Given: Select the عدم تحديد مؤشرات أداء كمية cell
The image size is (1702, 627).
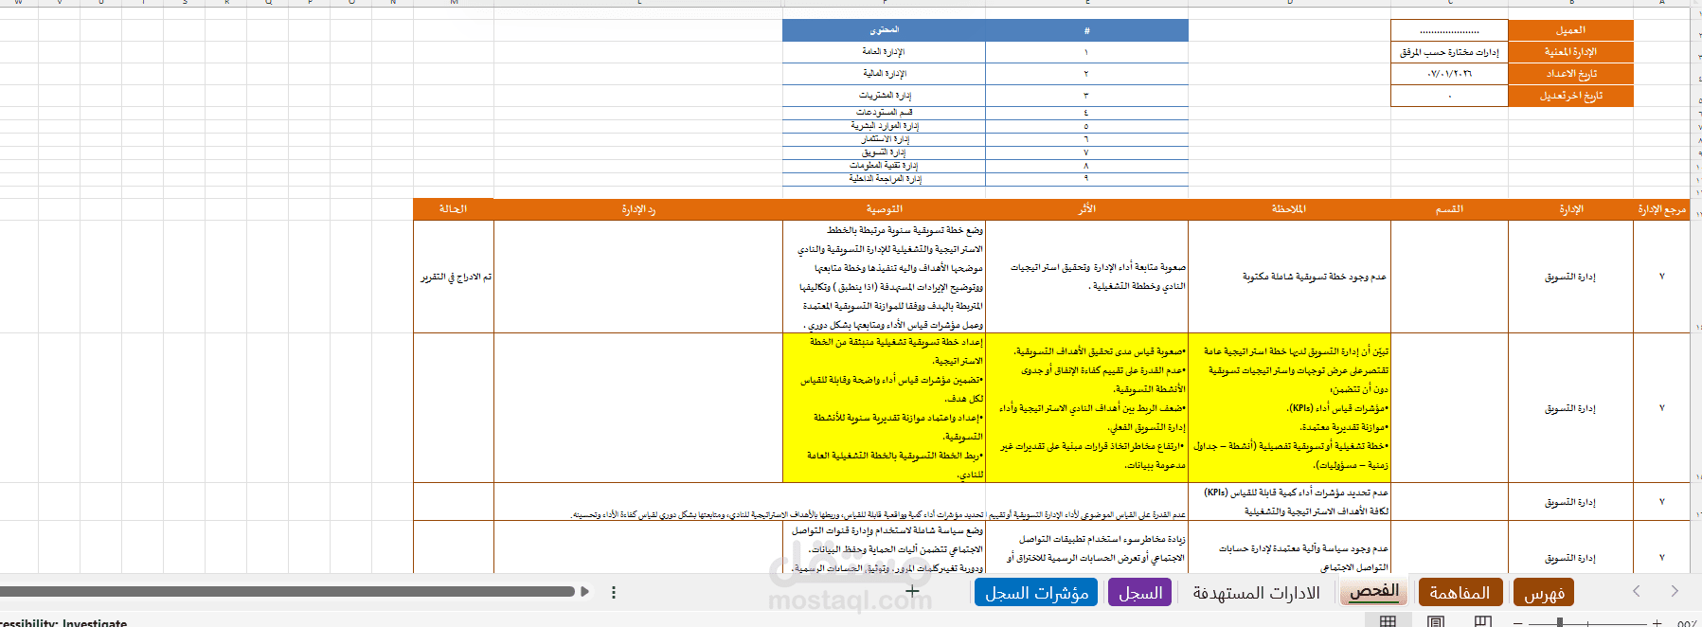Looking at the screenshot, I should click(1289, 502).
